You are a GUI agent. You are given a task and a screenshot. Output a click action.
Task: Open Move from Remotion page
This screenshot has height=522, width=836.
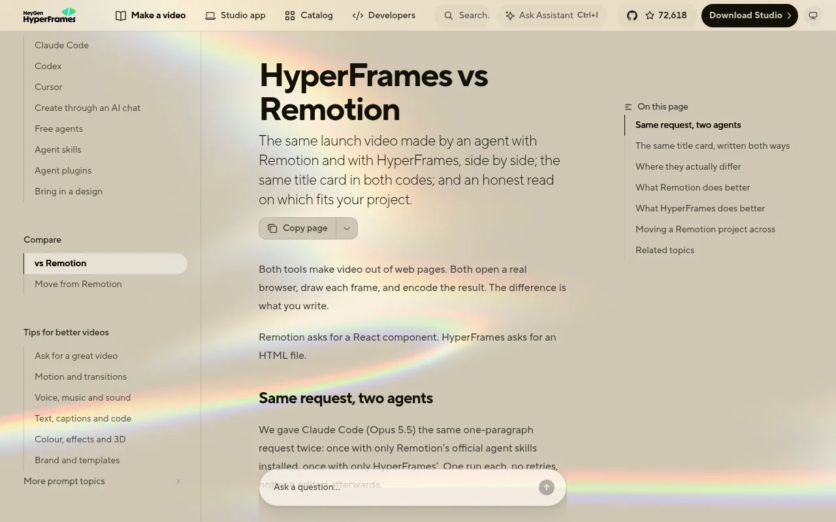click(78, 284)
